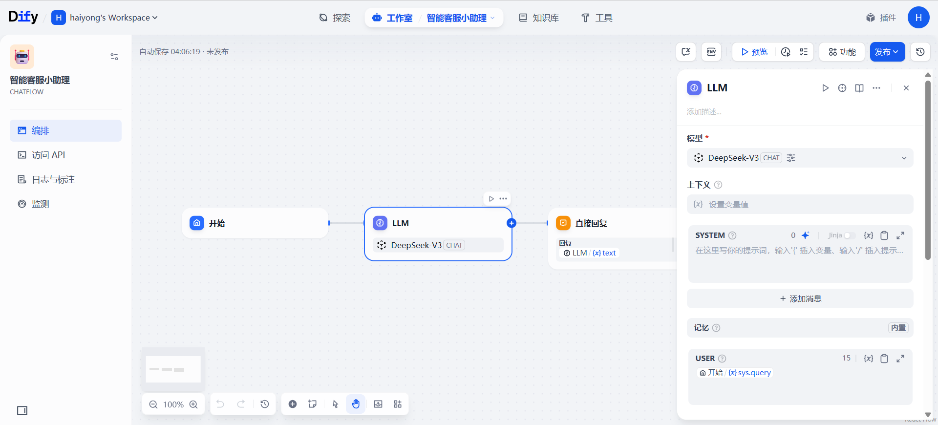
Task: Click plus handle on LLM node
Action: point(512,223)
